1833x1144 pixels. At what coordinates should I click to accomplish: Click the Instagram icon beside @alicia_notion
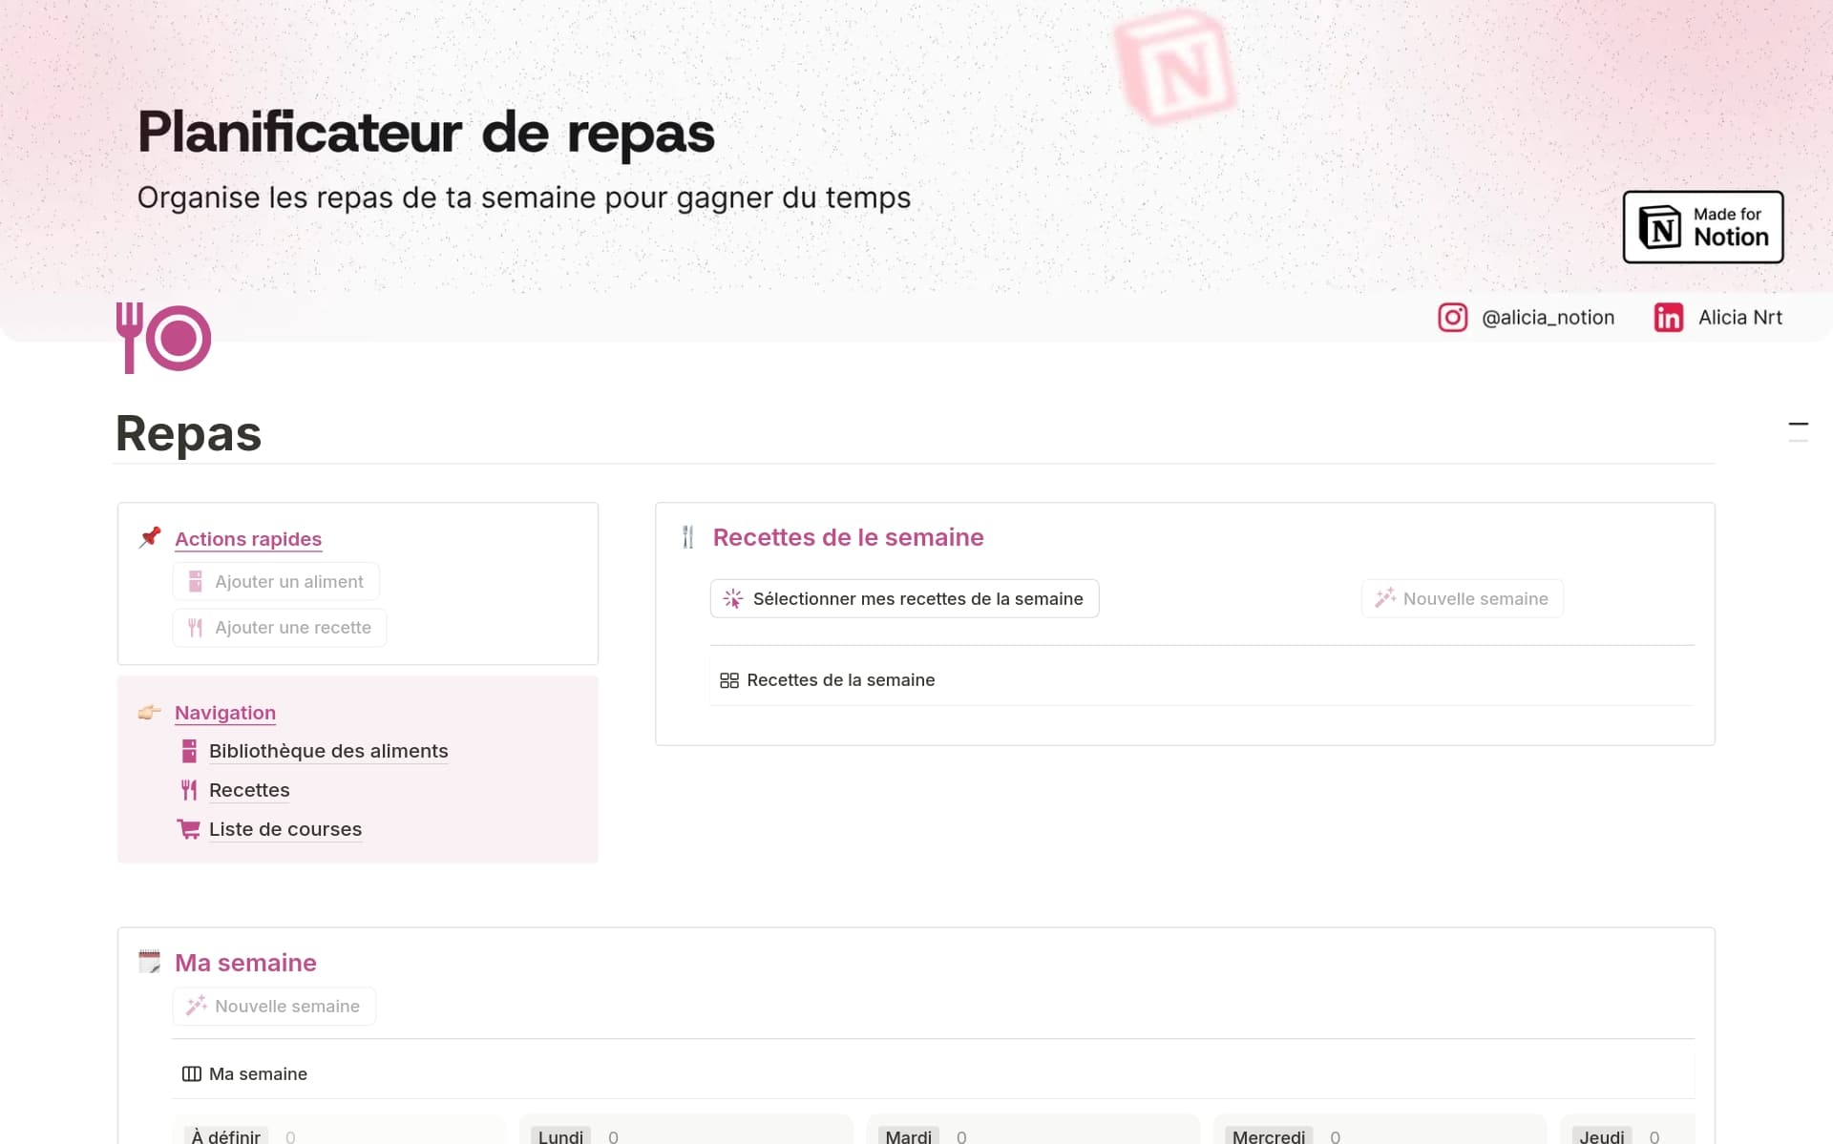(x=1452, y=318)
